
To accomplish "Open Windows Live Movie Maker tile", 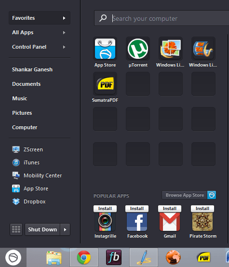I will [x=203, y=49].
